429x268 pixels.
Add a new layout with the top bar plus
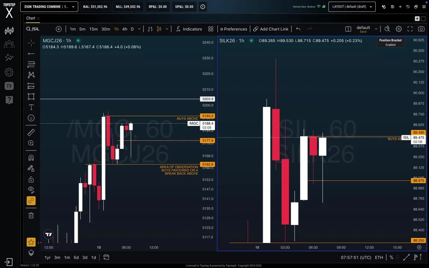point(400,7)
